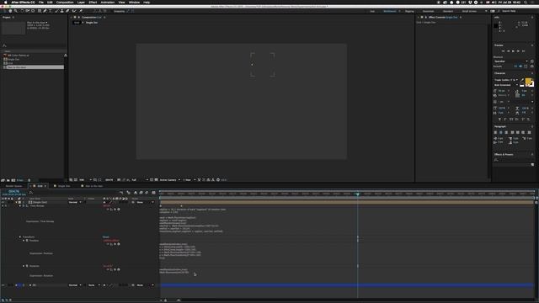
Task: Select the Puppet Pin tool
Action: point(81,11)
